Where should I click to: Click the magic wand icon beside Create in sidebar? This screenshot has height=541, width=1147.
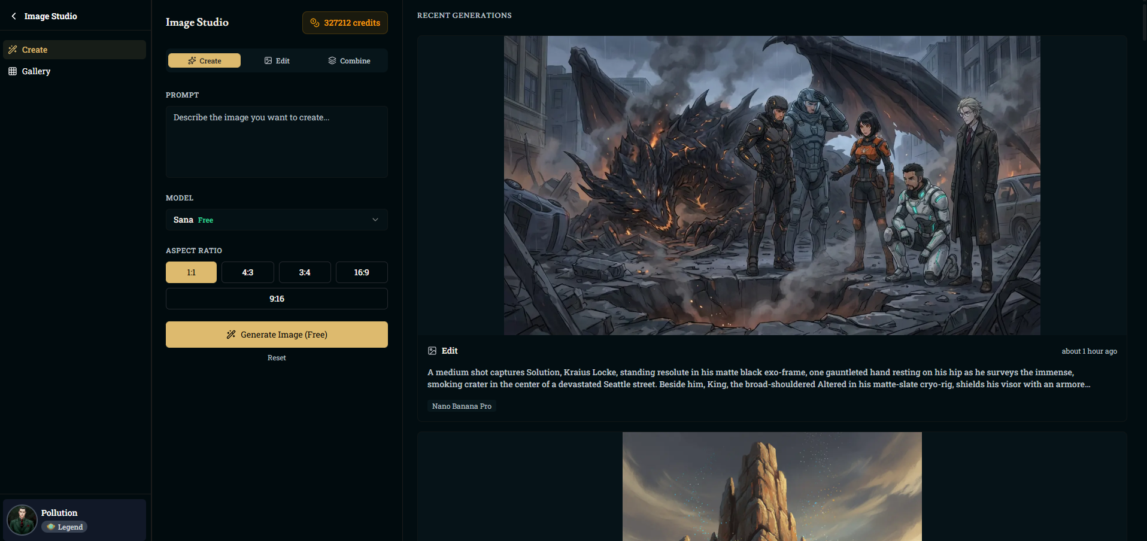(x=13, y=50)
